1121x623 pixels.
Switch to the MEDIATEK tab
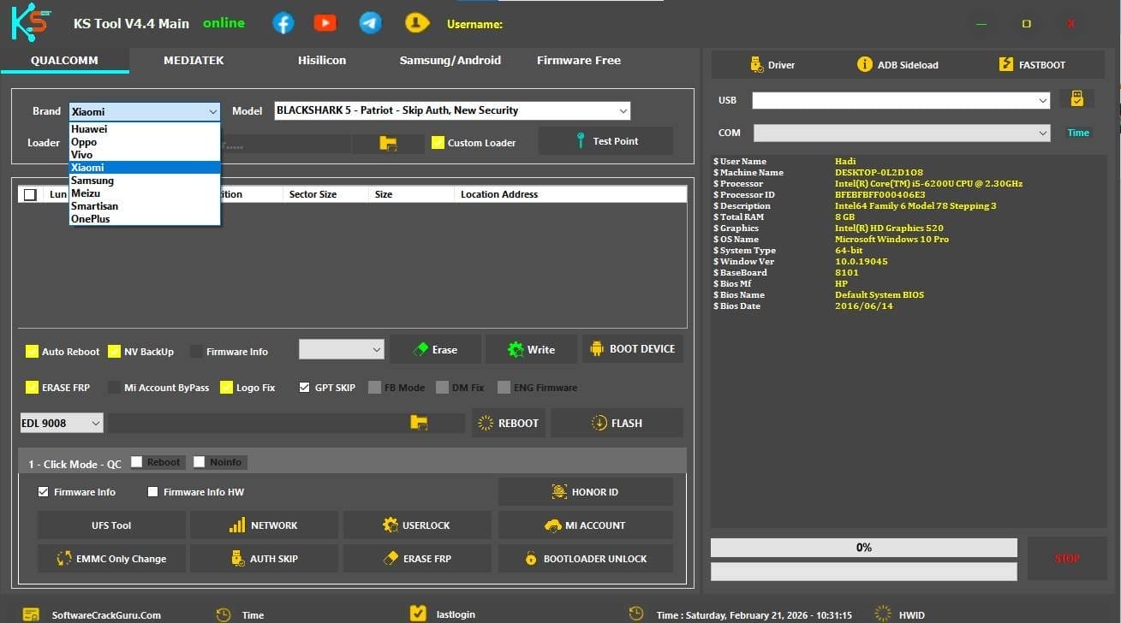(195, 60)
